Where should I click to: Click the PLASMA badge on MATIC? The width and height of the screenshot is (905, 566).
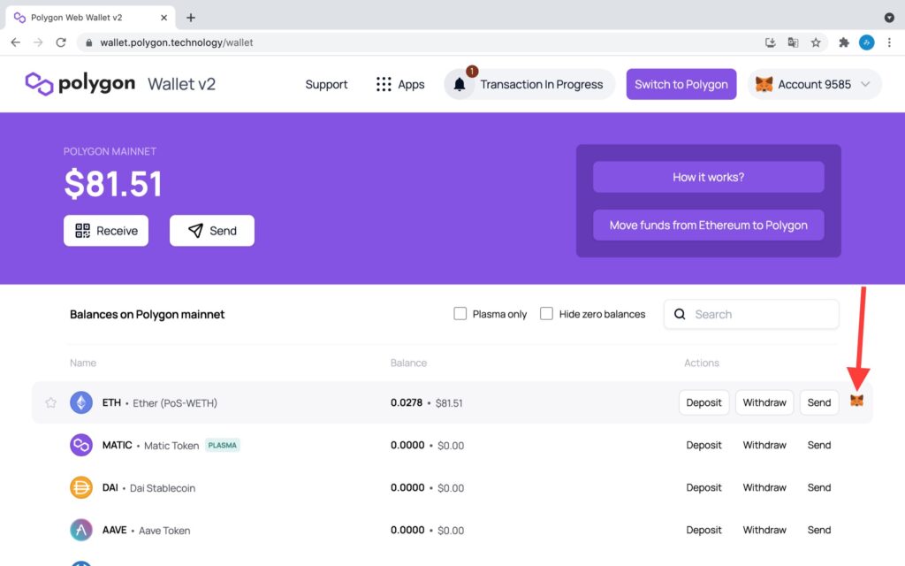coord(222,446)
